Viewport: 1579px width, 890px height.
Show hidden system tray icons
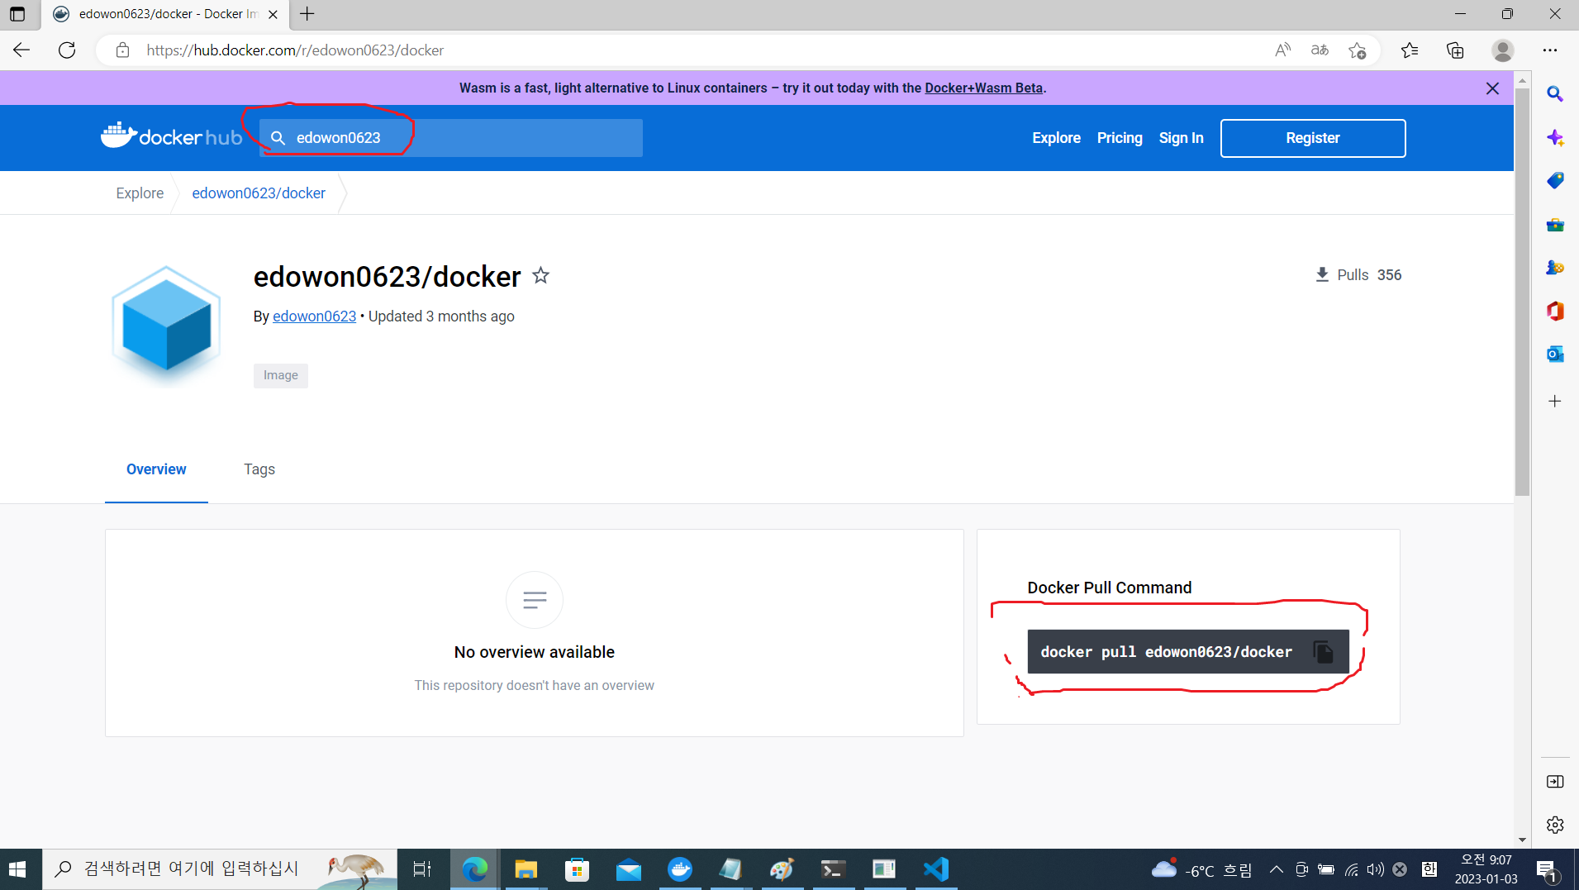1277,869
